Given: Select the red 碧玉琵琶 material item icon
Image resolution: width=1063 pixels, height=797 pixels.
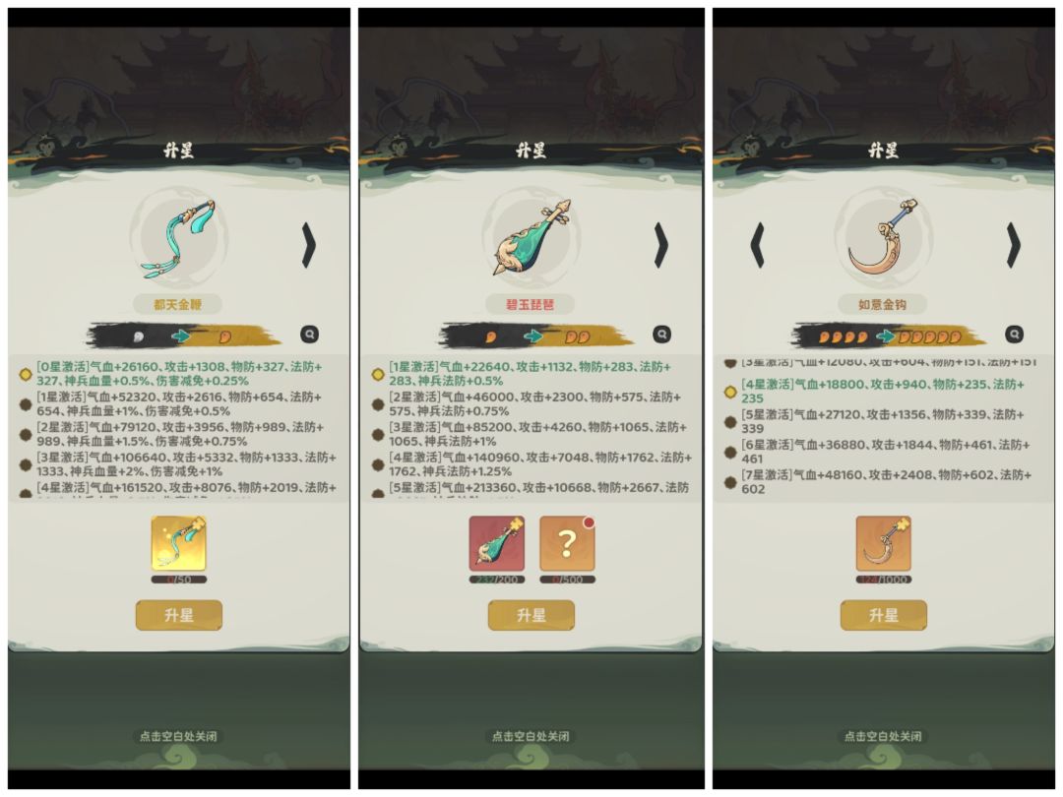Looking at the screenshot, I should pyautogui.click(x=497, y=543).
